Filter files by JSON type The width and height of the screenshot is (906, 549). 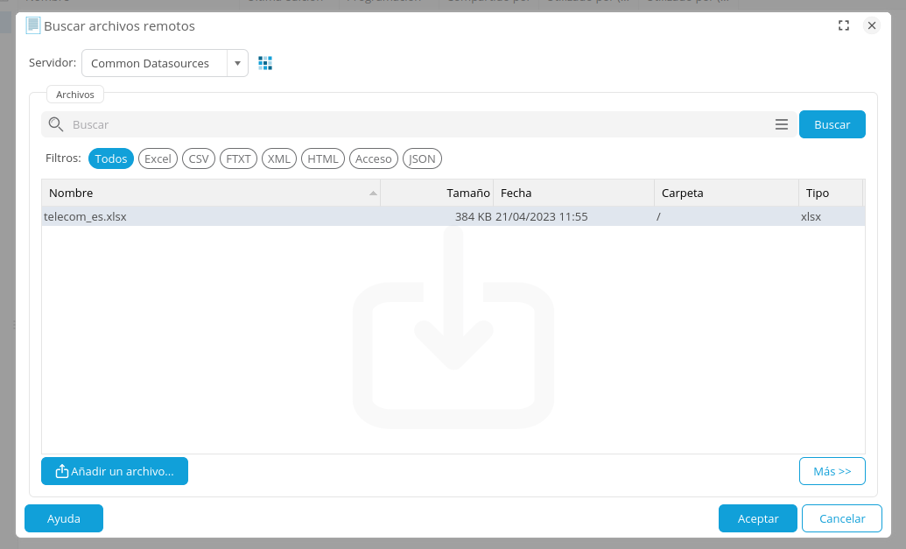click(422, 158)
